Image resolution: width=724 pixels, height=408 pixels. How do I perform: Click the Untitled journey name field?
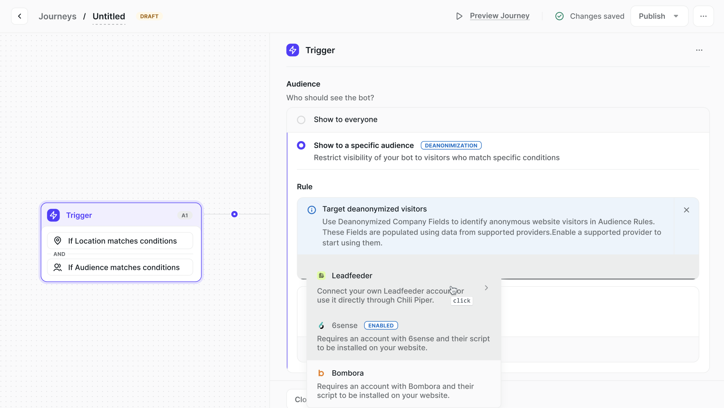tap(109, 16)
